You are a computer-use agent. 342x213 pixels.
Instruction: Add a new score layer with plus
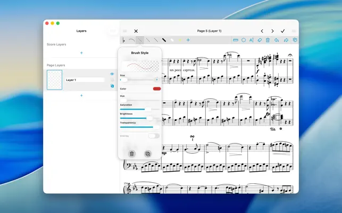click(x=81, y=53)
